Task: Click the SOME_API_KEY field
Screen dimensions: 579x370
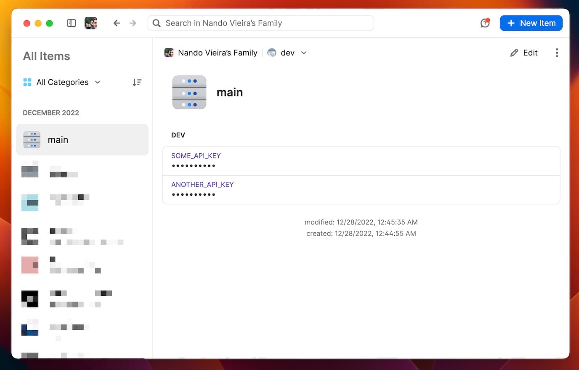Action: pos(361,161)
